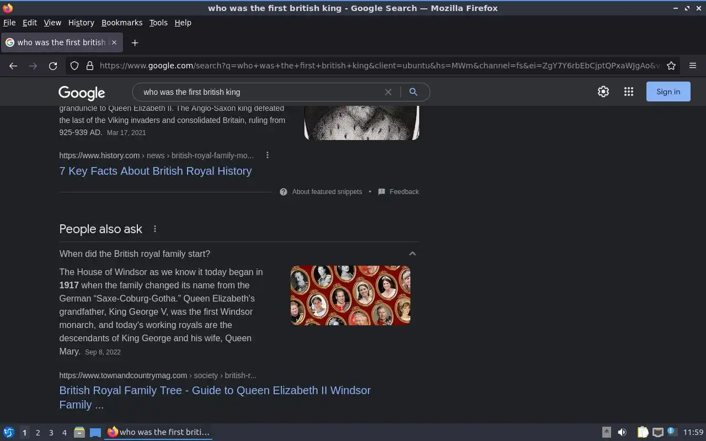Bookmark this page with the star icon
Screen dimensions: 706x441
tap(671, 66)
